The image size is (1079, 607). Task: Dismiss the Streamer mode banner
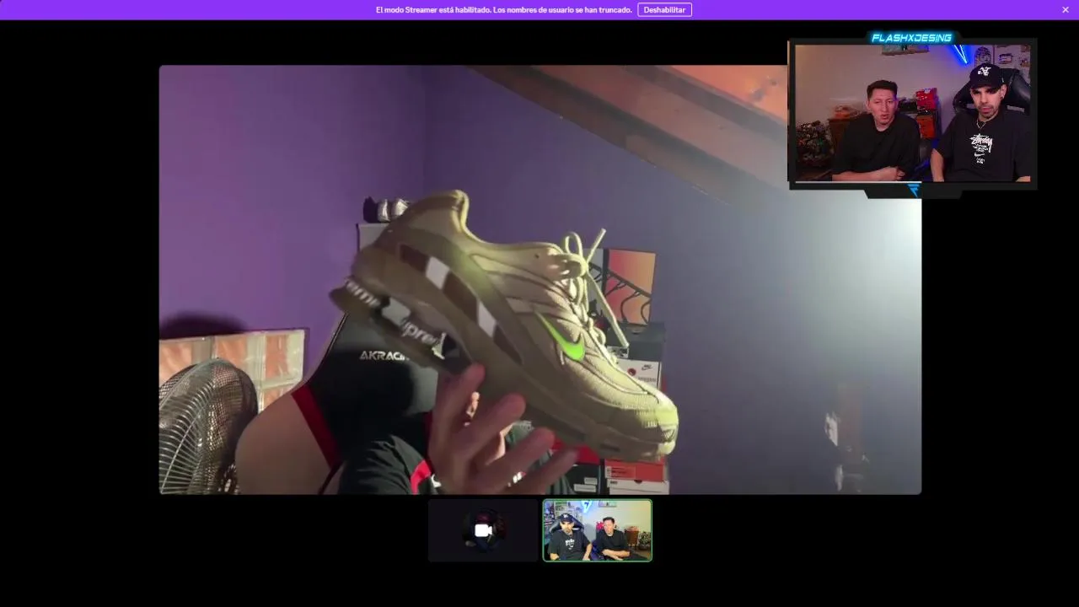[1066, 10]
